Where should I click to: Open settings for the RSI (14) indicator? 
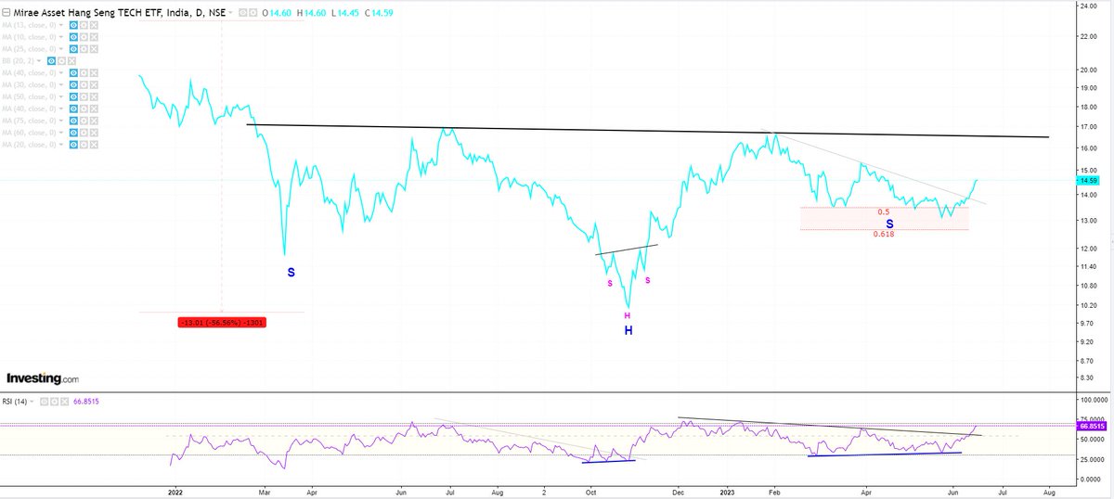tap(54, 401)
